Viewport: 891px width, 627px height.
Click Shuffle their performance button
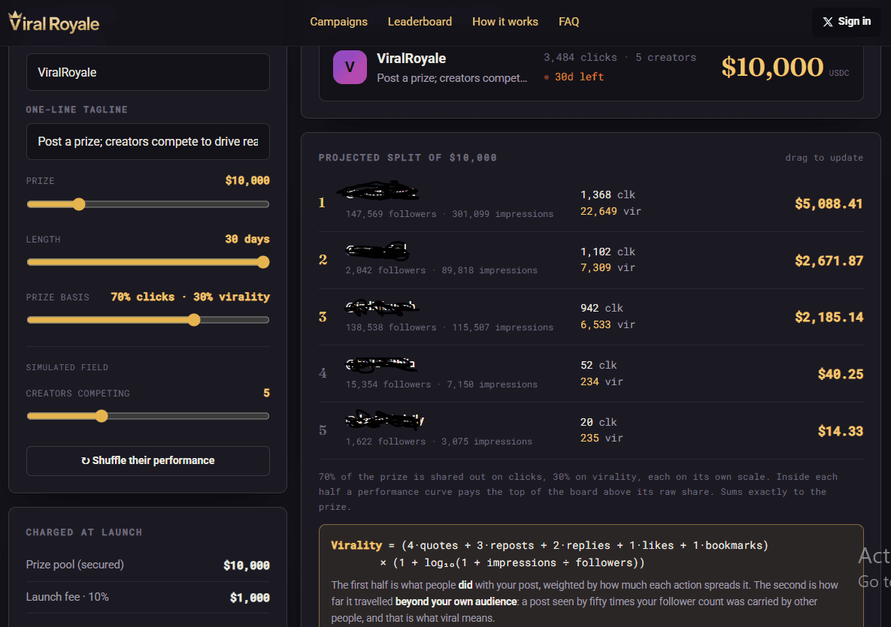(147, 461)
